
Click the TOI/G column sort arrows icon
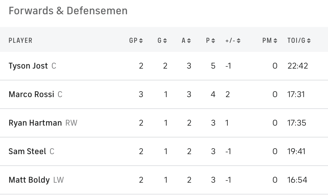(x=309, y=41)
